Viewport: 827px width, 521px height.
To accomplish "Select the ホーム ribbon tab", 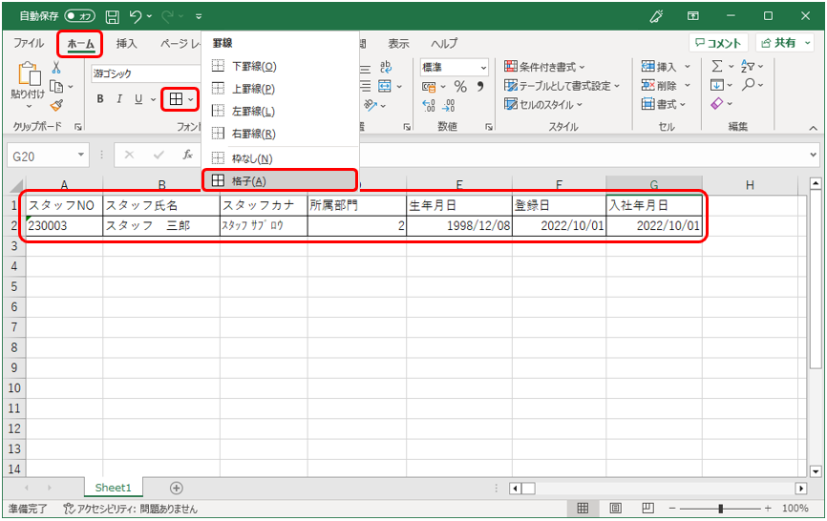I will (80, 44).
